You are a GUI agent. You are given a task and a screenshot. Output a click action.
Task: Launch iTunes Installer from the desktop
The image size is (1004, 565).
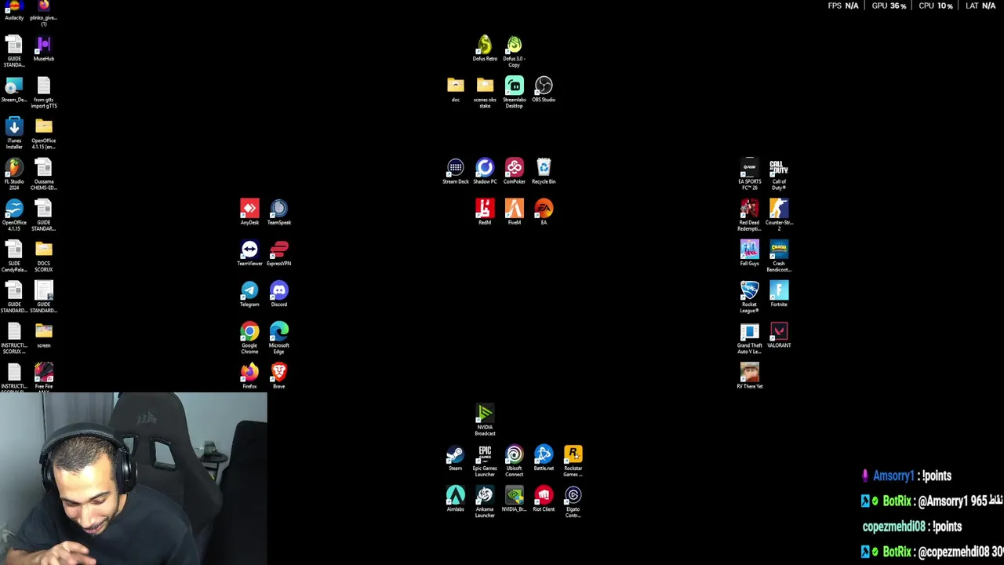tap(14, 134)
